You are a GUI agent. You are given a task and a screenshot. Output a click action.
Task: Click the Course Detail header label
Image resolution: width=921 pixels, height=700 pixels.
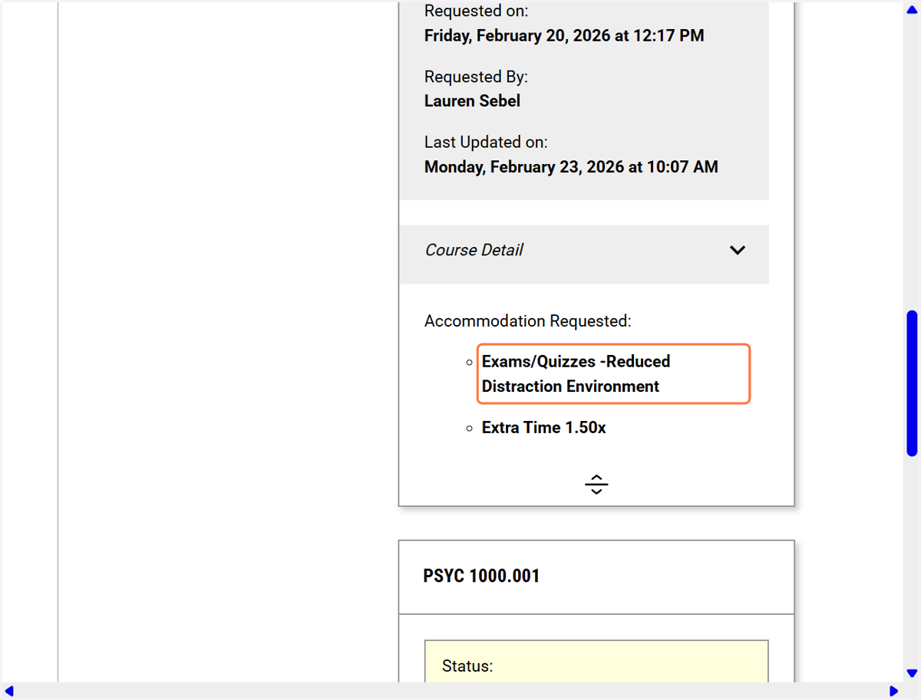[474, 250]
